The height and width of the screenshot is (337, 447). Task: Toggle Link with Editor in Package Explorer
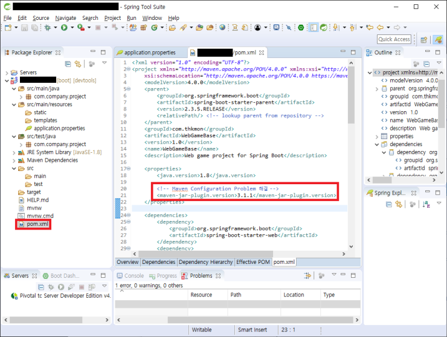click(77, 63)
